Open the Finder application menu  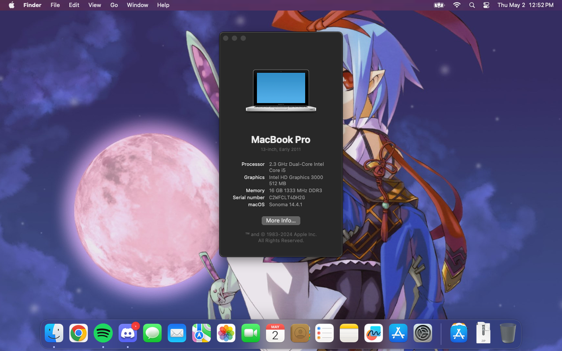32,5
